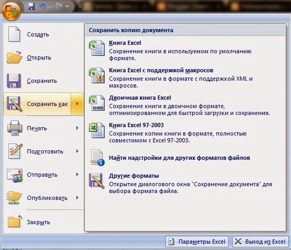291x250 pixels.
Task: Open the Redo history dropdown arrow
Action: click(x=67, y=6)
